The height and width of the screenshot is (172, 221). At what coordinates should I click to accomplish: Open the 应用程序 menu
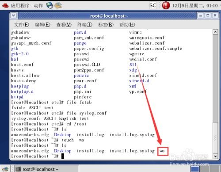pyautogui.click(x=20, y=6)
